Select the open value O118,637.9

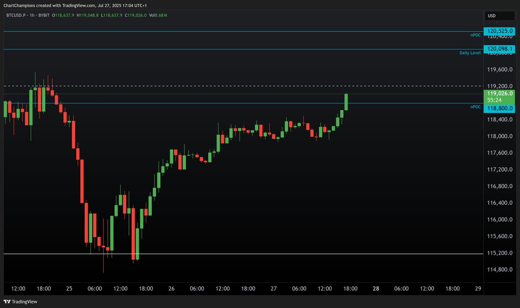click(x=63, y=15)
